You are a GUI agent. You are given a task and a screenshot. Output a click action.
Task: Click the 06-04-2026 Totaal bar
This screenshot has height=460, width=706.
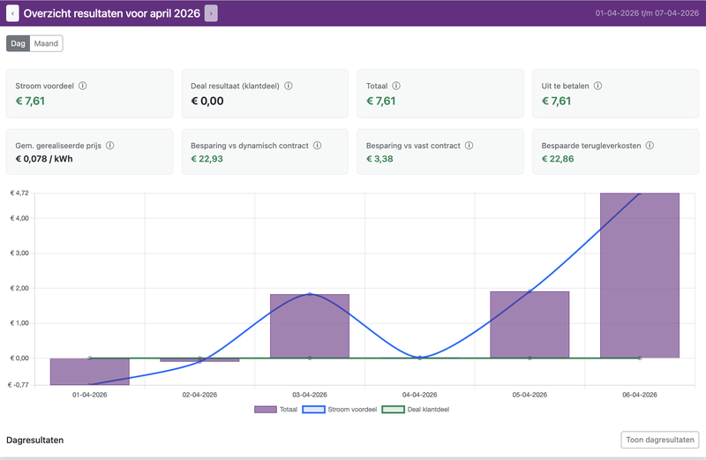[x=640, y=274]
